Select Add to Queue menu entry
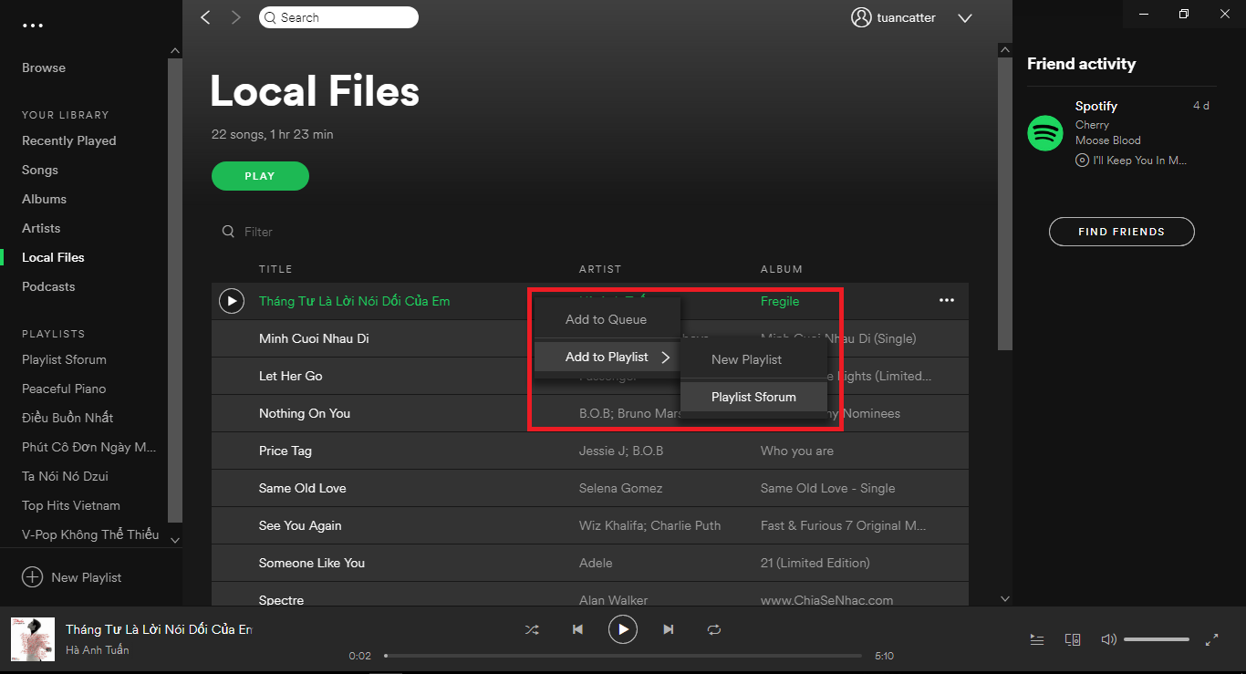Screen dimensions: 1246x674 607,319
